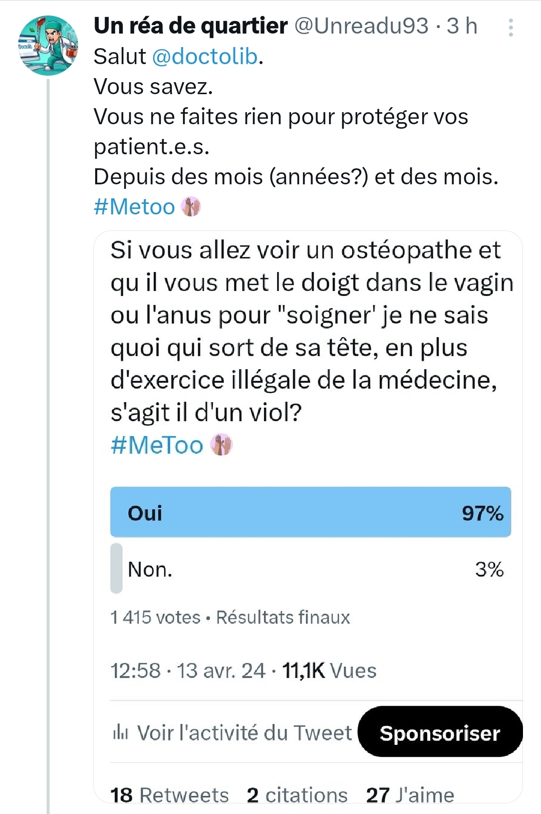Click the 12:58 · 13 avr. 24 timestamp
This screenshot has height=814, width=541.
click(188, 671)
